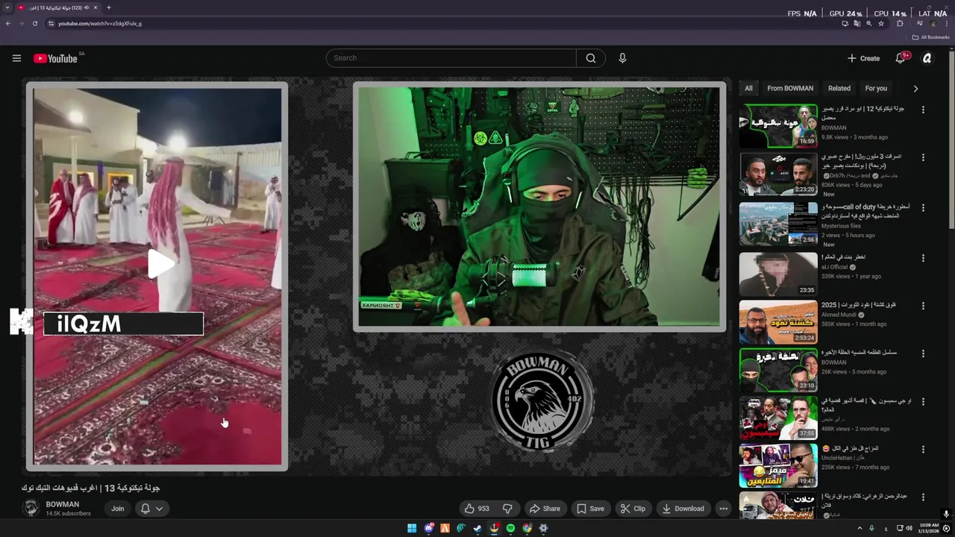The width and height of the screenshot is (955, 537).
Task: Open options for the 37:55 video
Action: [923, 401]
